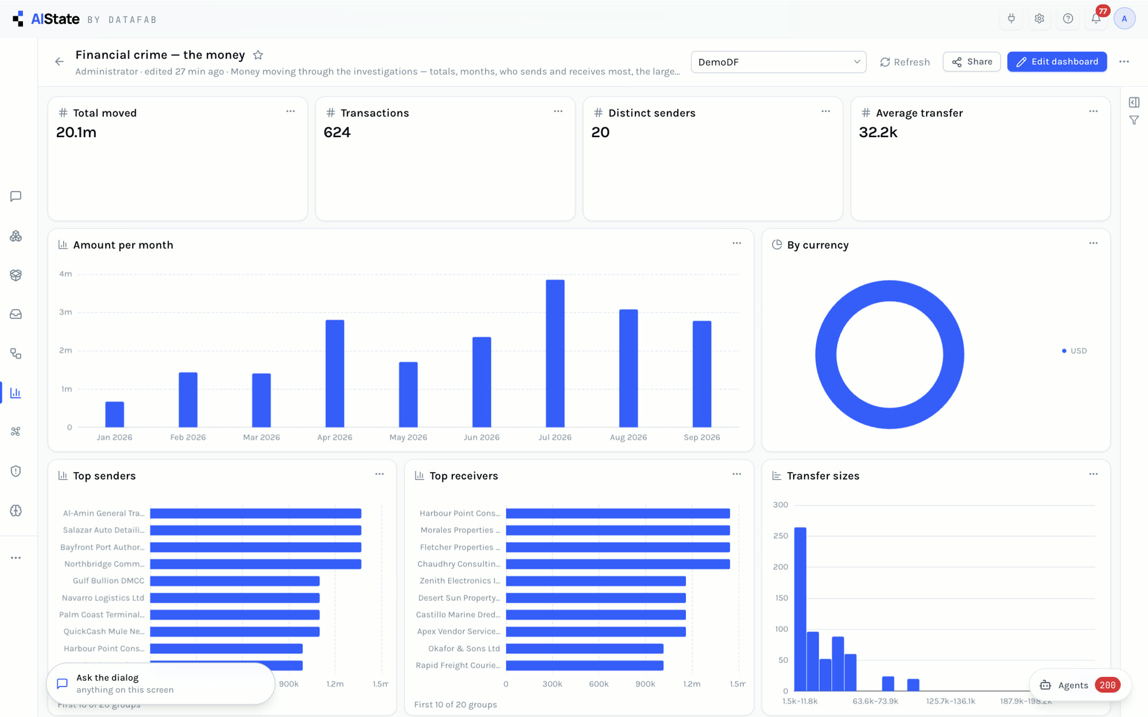Screen dimensions: 1148x717
Task: Open Top receivers chart options menu
Action: tap(736, 474)
